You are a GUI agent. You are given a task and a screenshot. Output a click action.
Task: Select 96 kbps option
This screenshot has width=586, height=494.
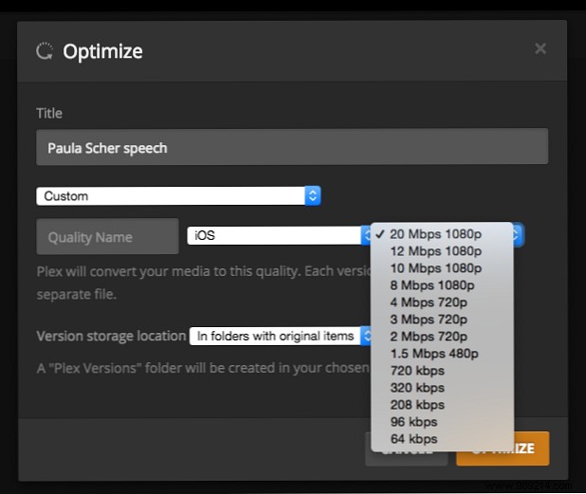tap(442, 422)
